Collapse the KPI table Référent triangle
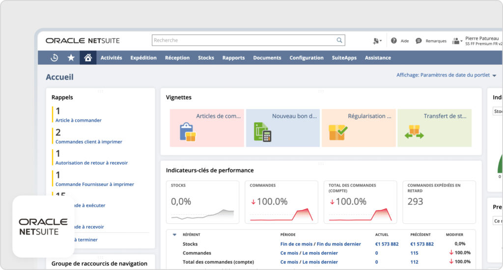The image size is (503, 270). 174,235
